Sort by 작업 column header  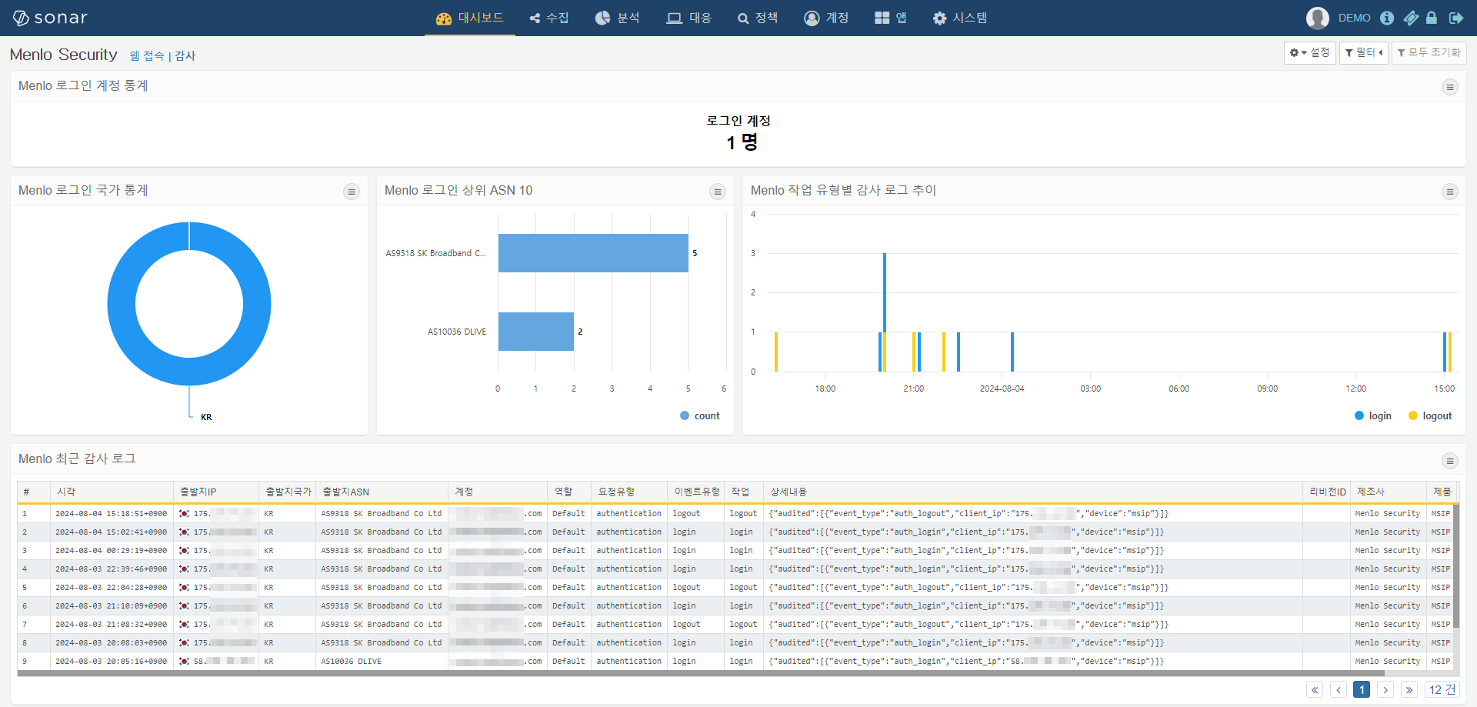tap(743, 492)
